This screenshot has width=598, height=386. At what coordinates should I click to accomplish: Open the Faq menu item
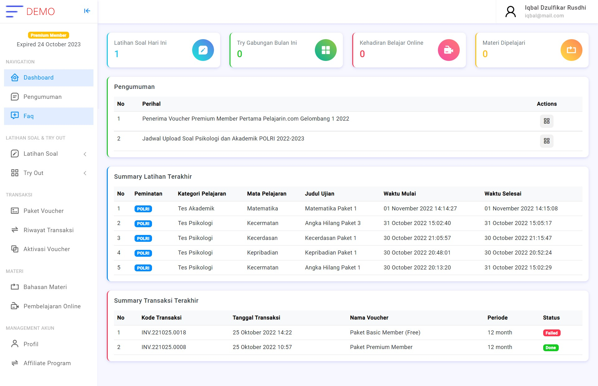(49, 116)
